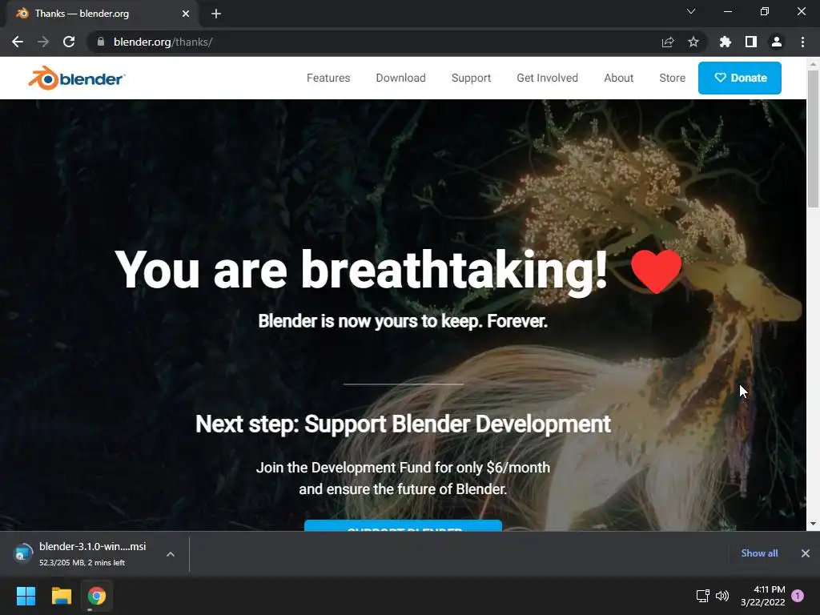
Task: Click the blender-3.1.0 msi download item
Action: pos(94,554)
